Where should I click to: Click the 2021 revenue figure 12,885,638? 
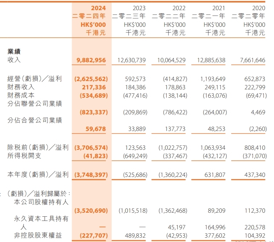click(x=211, y=60)
